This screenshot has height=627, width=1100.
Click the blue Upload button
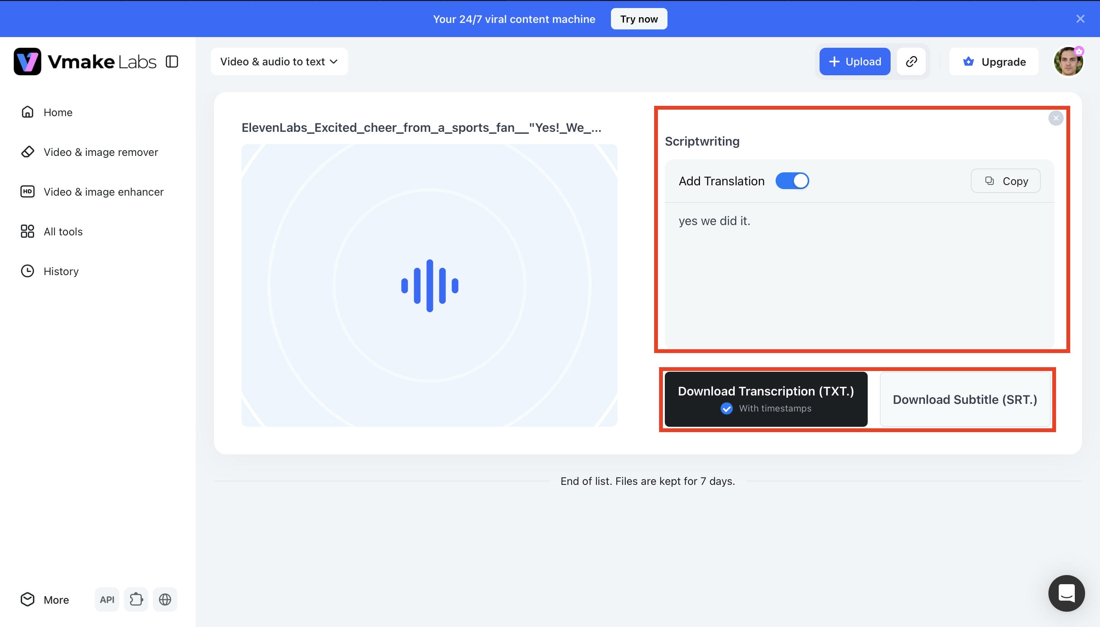click(x=855, y=62)
